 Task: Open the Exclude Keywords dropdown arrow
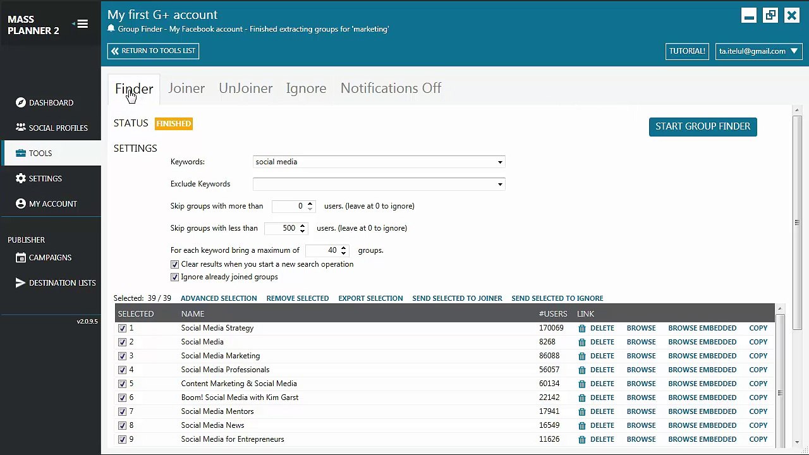(x=500, y=185)
